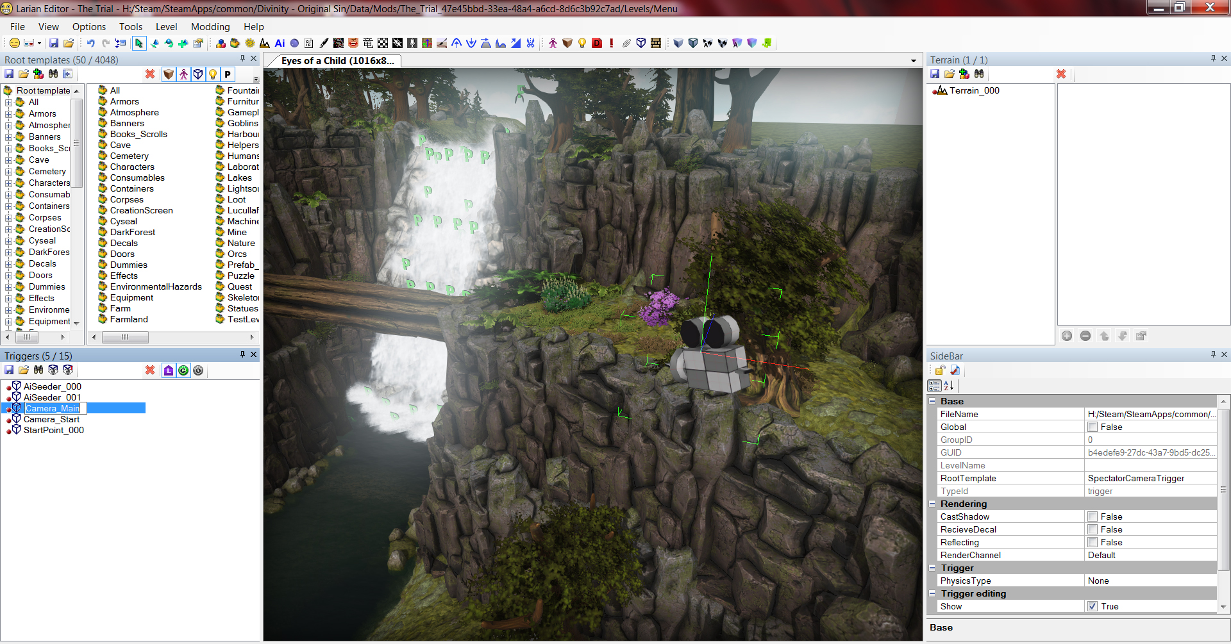Screen dimensions: 1231x644
Task: Open the 3D glasses dropdown arrow
Action: pos(39,43)
